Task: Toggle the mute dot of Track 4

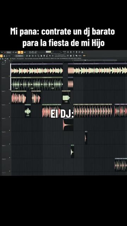Action: point(10,117)
